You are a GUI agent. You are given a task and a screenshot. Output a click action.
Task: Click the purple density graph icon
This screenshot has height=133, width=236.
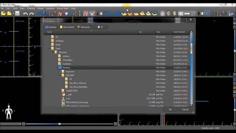point(231,14)
